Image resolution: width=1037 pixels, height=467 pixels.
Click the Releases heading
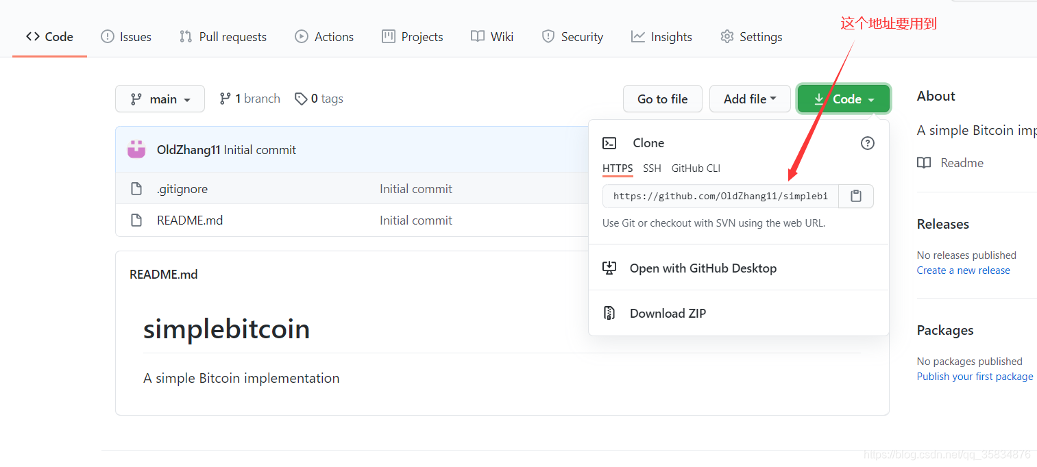pos(943,225)
